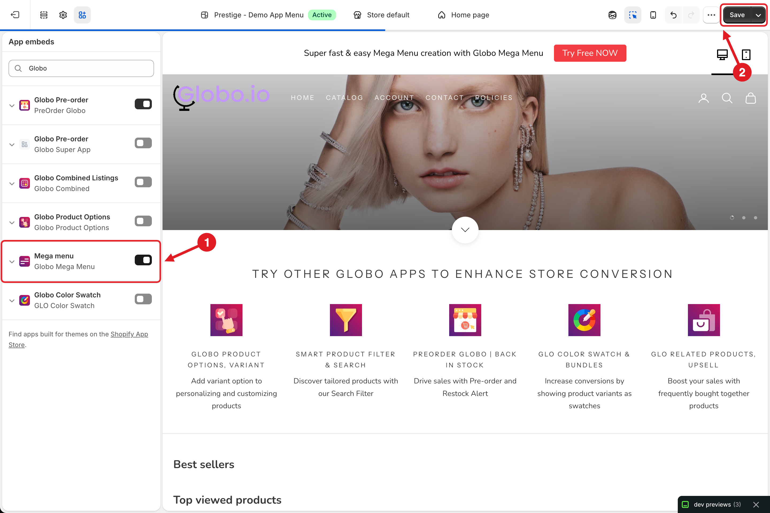Enable the Globo Color Swatch toggle
The height and width of the screenshot is (513, 770).
click(143, 299)
